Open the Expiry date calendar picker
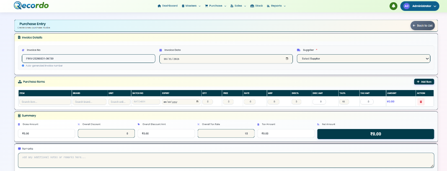 tap(198, 101)
